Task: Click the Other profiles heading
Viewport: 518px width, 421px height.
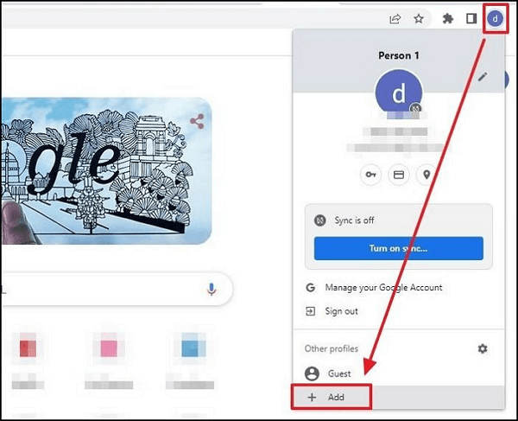Action: click(x=331, y=348)
